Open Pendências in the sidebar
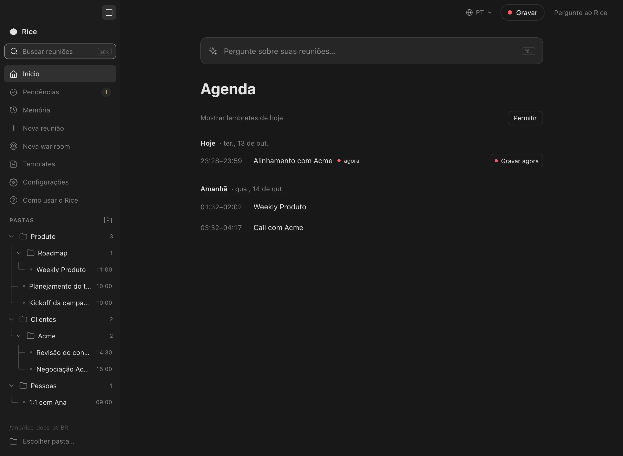 60,92
